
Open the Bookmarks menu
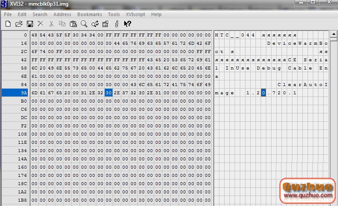[x=89, y=14]
